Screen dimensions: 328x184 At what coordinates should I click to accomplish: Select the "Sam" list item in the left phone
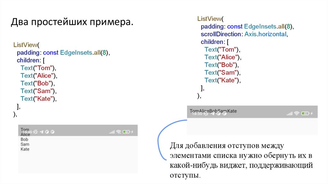[25, 144]
